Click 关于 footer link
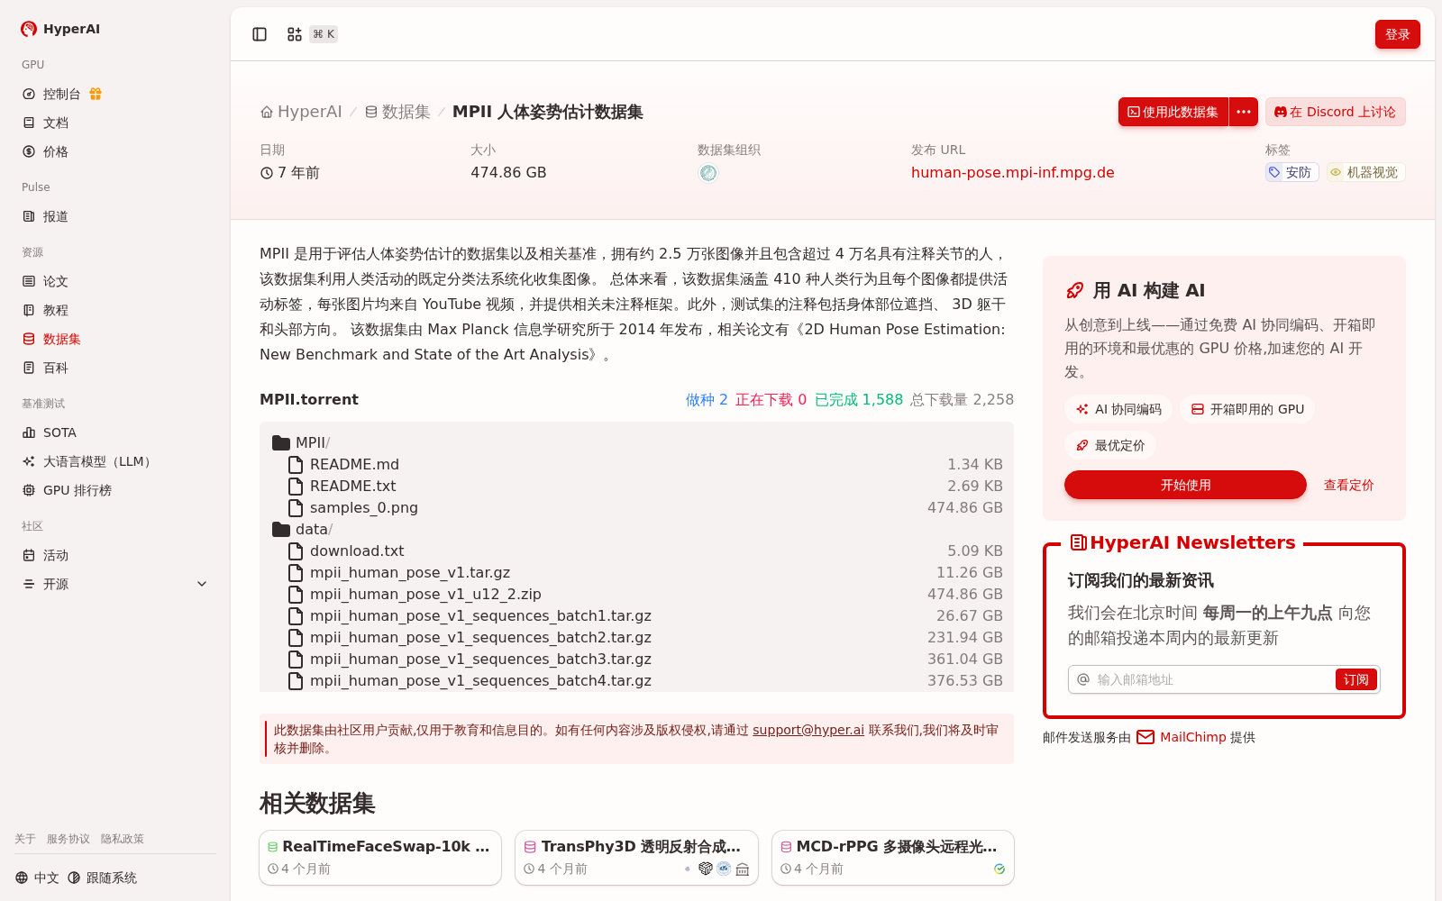Image resolution: width=1442 pixels, height=901 pixels. pos(25,839)
